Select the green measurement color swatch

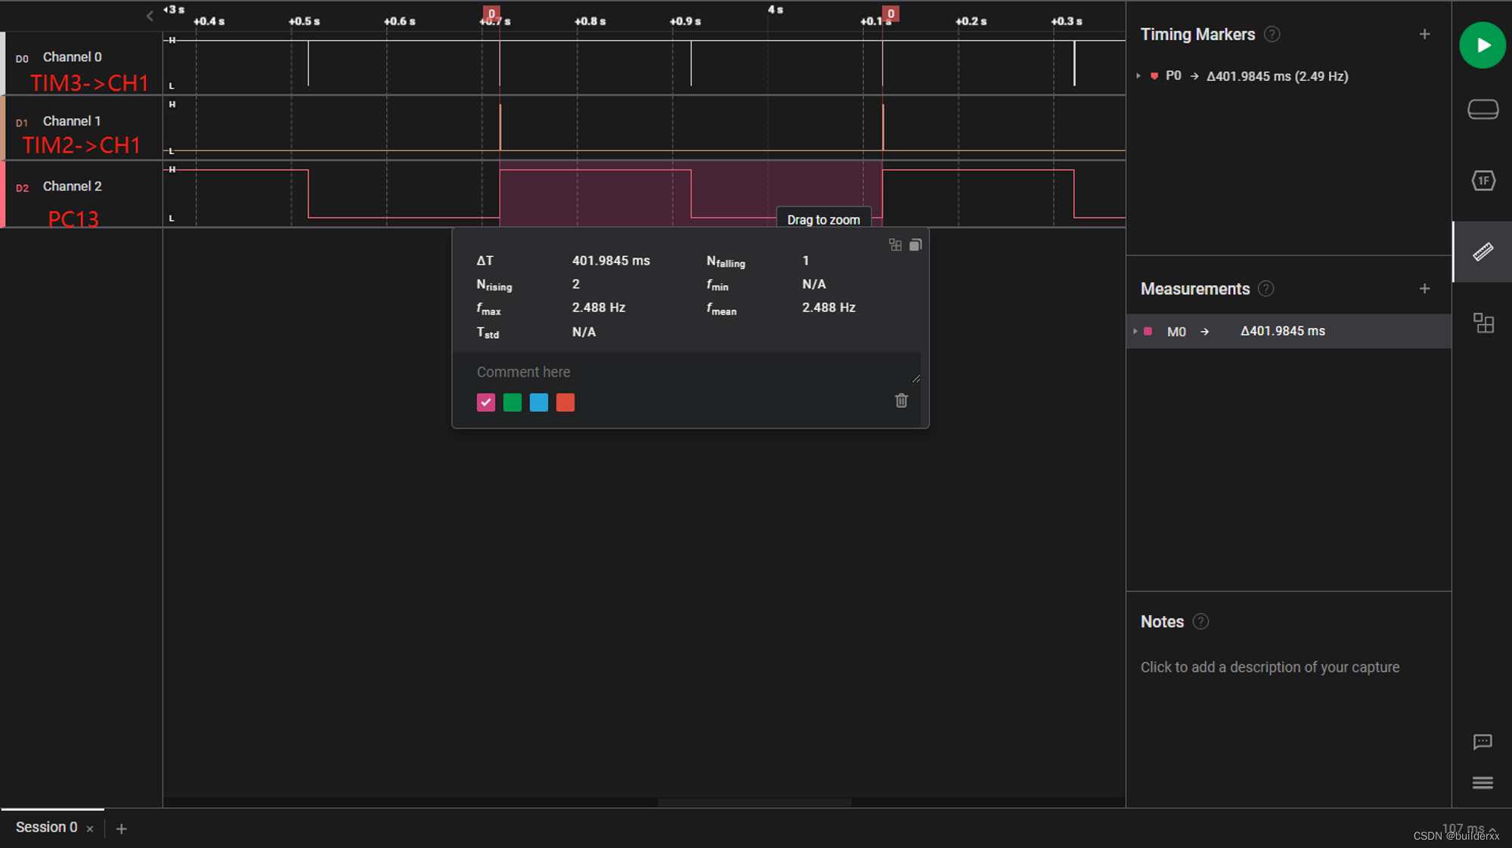coord(513,403)
